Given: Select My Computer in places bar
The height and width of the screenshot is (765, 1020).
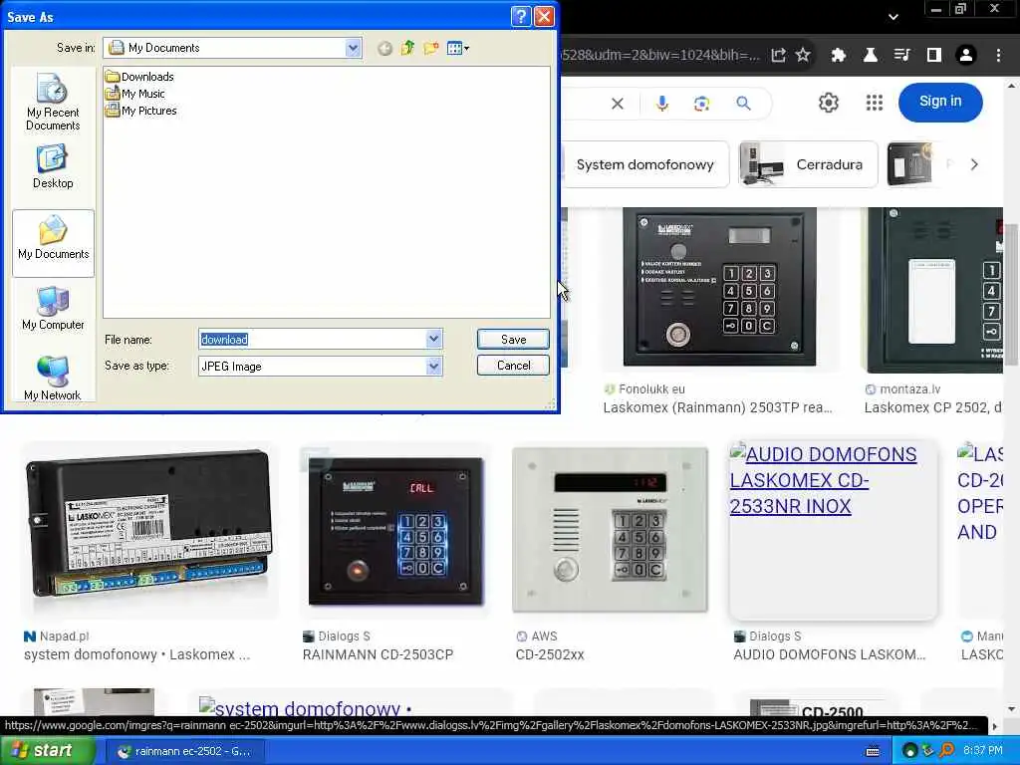Looking at the screenshot, I should pos(53,308).
